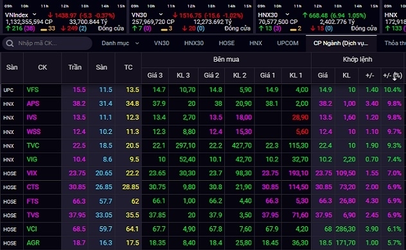Click AGR matched price 18.5
The width and height of the screenshot is (406, 250).
[326, 243]
